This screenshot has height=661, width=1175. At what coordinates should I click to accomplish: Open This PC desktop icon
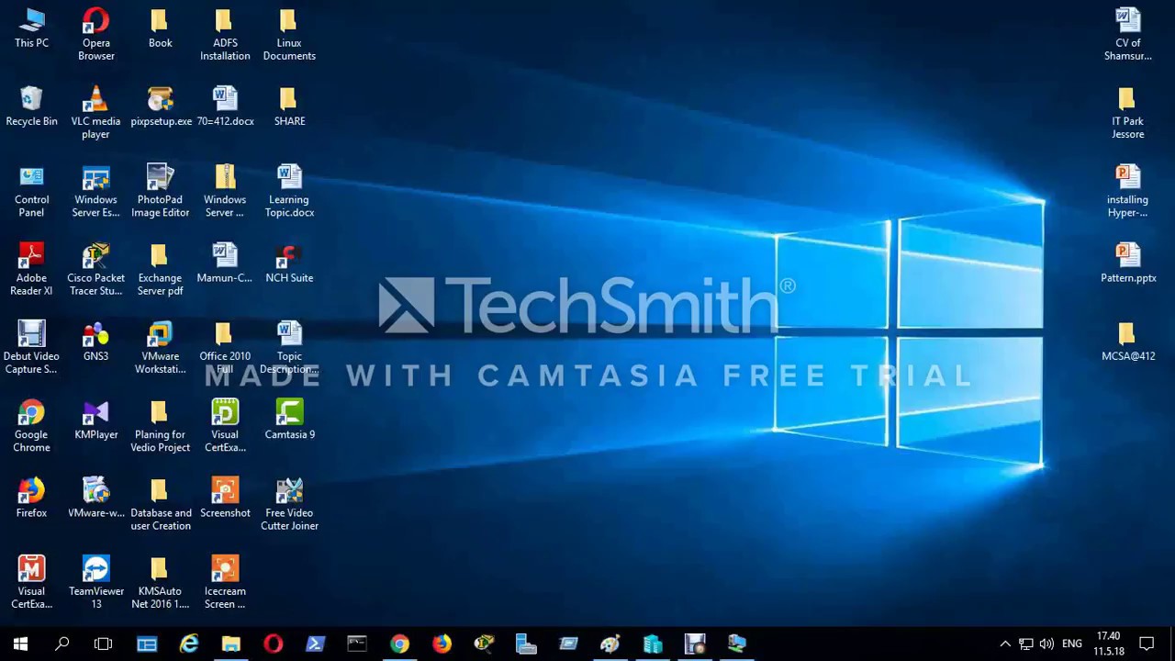click(x=31, y=28)
